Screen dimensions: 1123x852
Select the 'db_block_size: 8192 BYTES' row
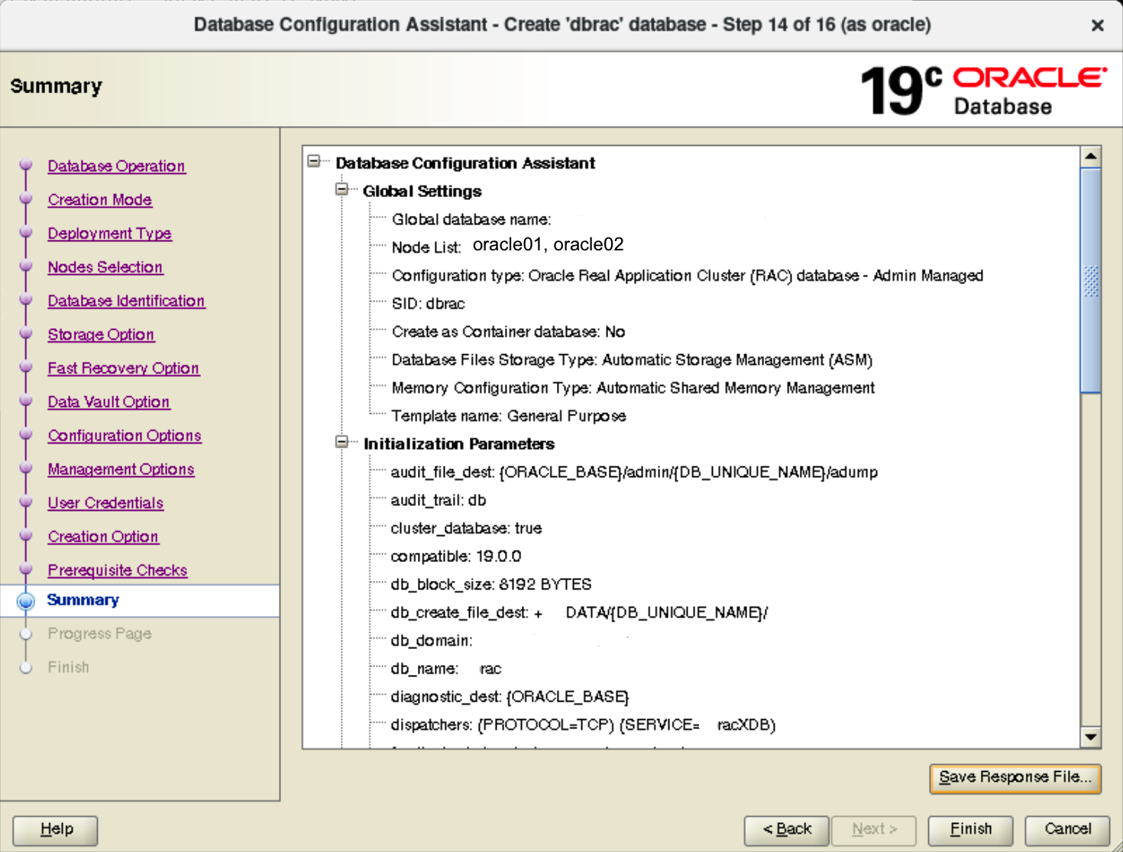[491, 584]
